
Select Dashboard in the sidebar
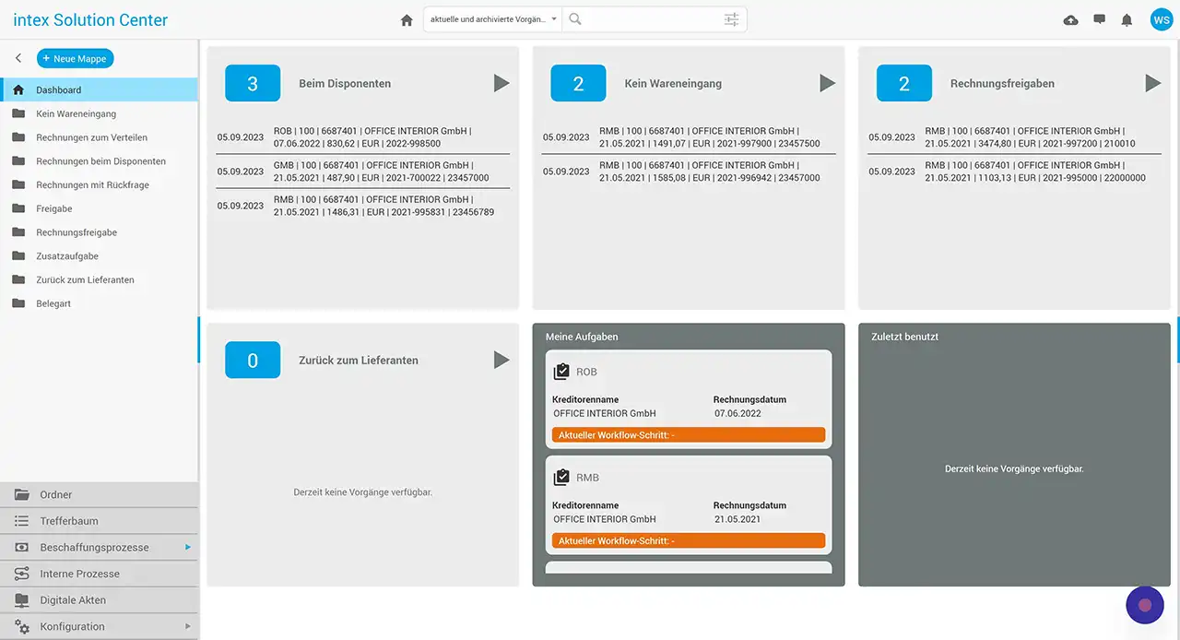pos(59,90)
